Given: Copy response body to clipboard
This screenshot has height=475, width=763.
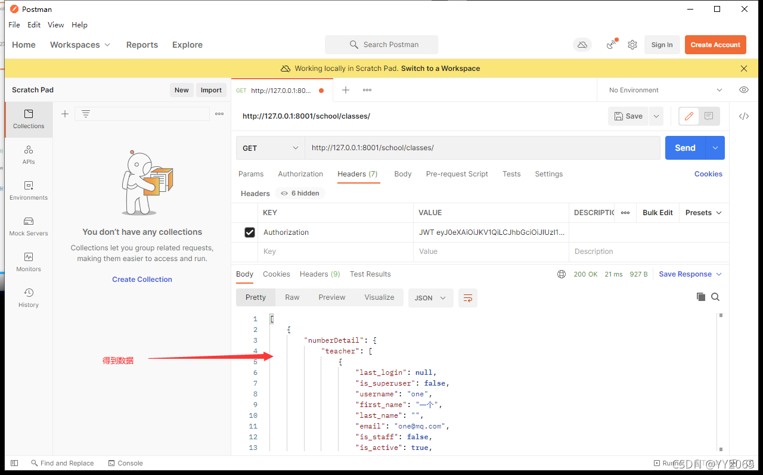Looking at the screenshot, I should 701,297.
